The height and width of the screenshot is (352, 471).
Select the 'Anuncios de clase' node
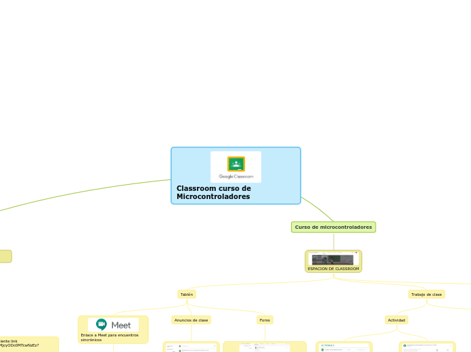point(191,320)
